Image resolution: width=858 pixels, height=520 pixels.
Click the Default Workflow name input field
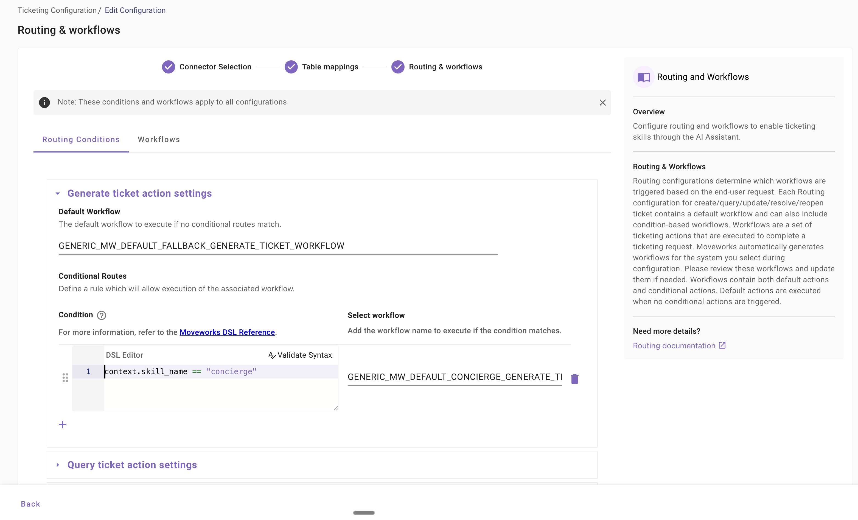(x=278, y=246)
